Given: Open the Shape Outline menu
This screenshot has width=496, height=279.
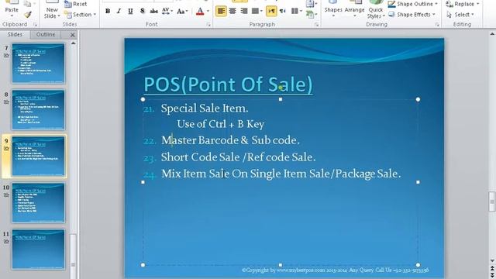Looking at the screenshot, I should (413, 4).
